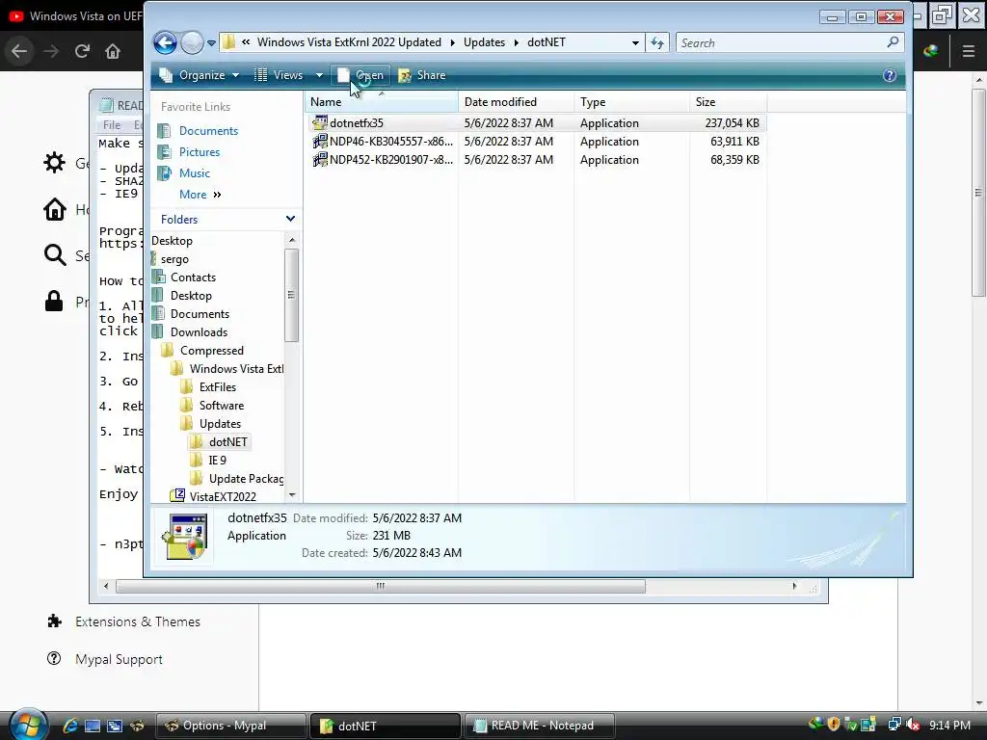987x740 pixels.
Task: Click the Updates breadcrumb segment
Action: [x=484, y=42]
